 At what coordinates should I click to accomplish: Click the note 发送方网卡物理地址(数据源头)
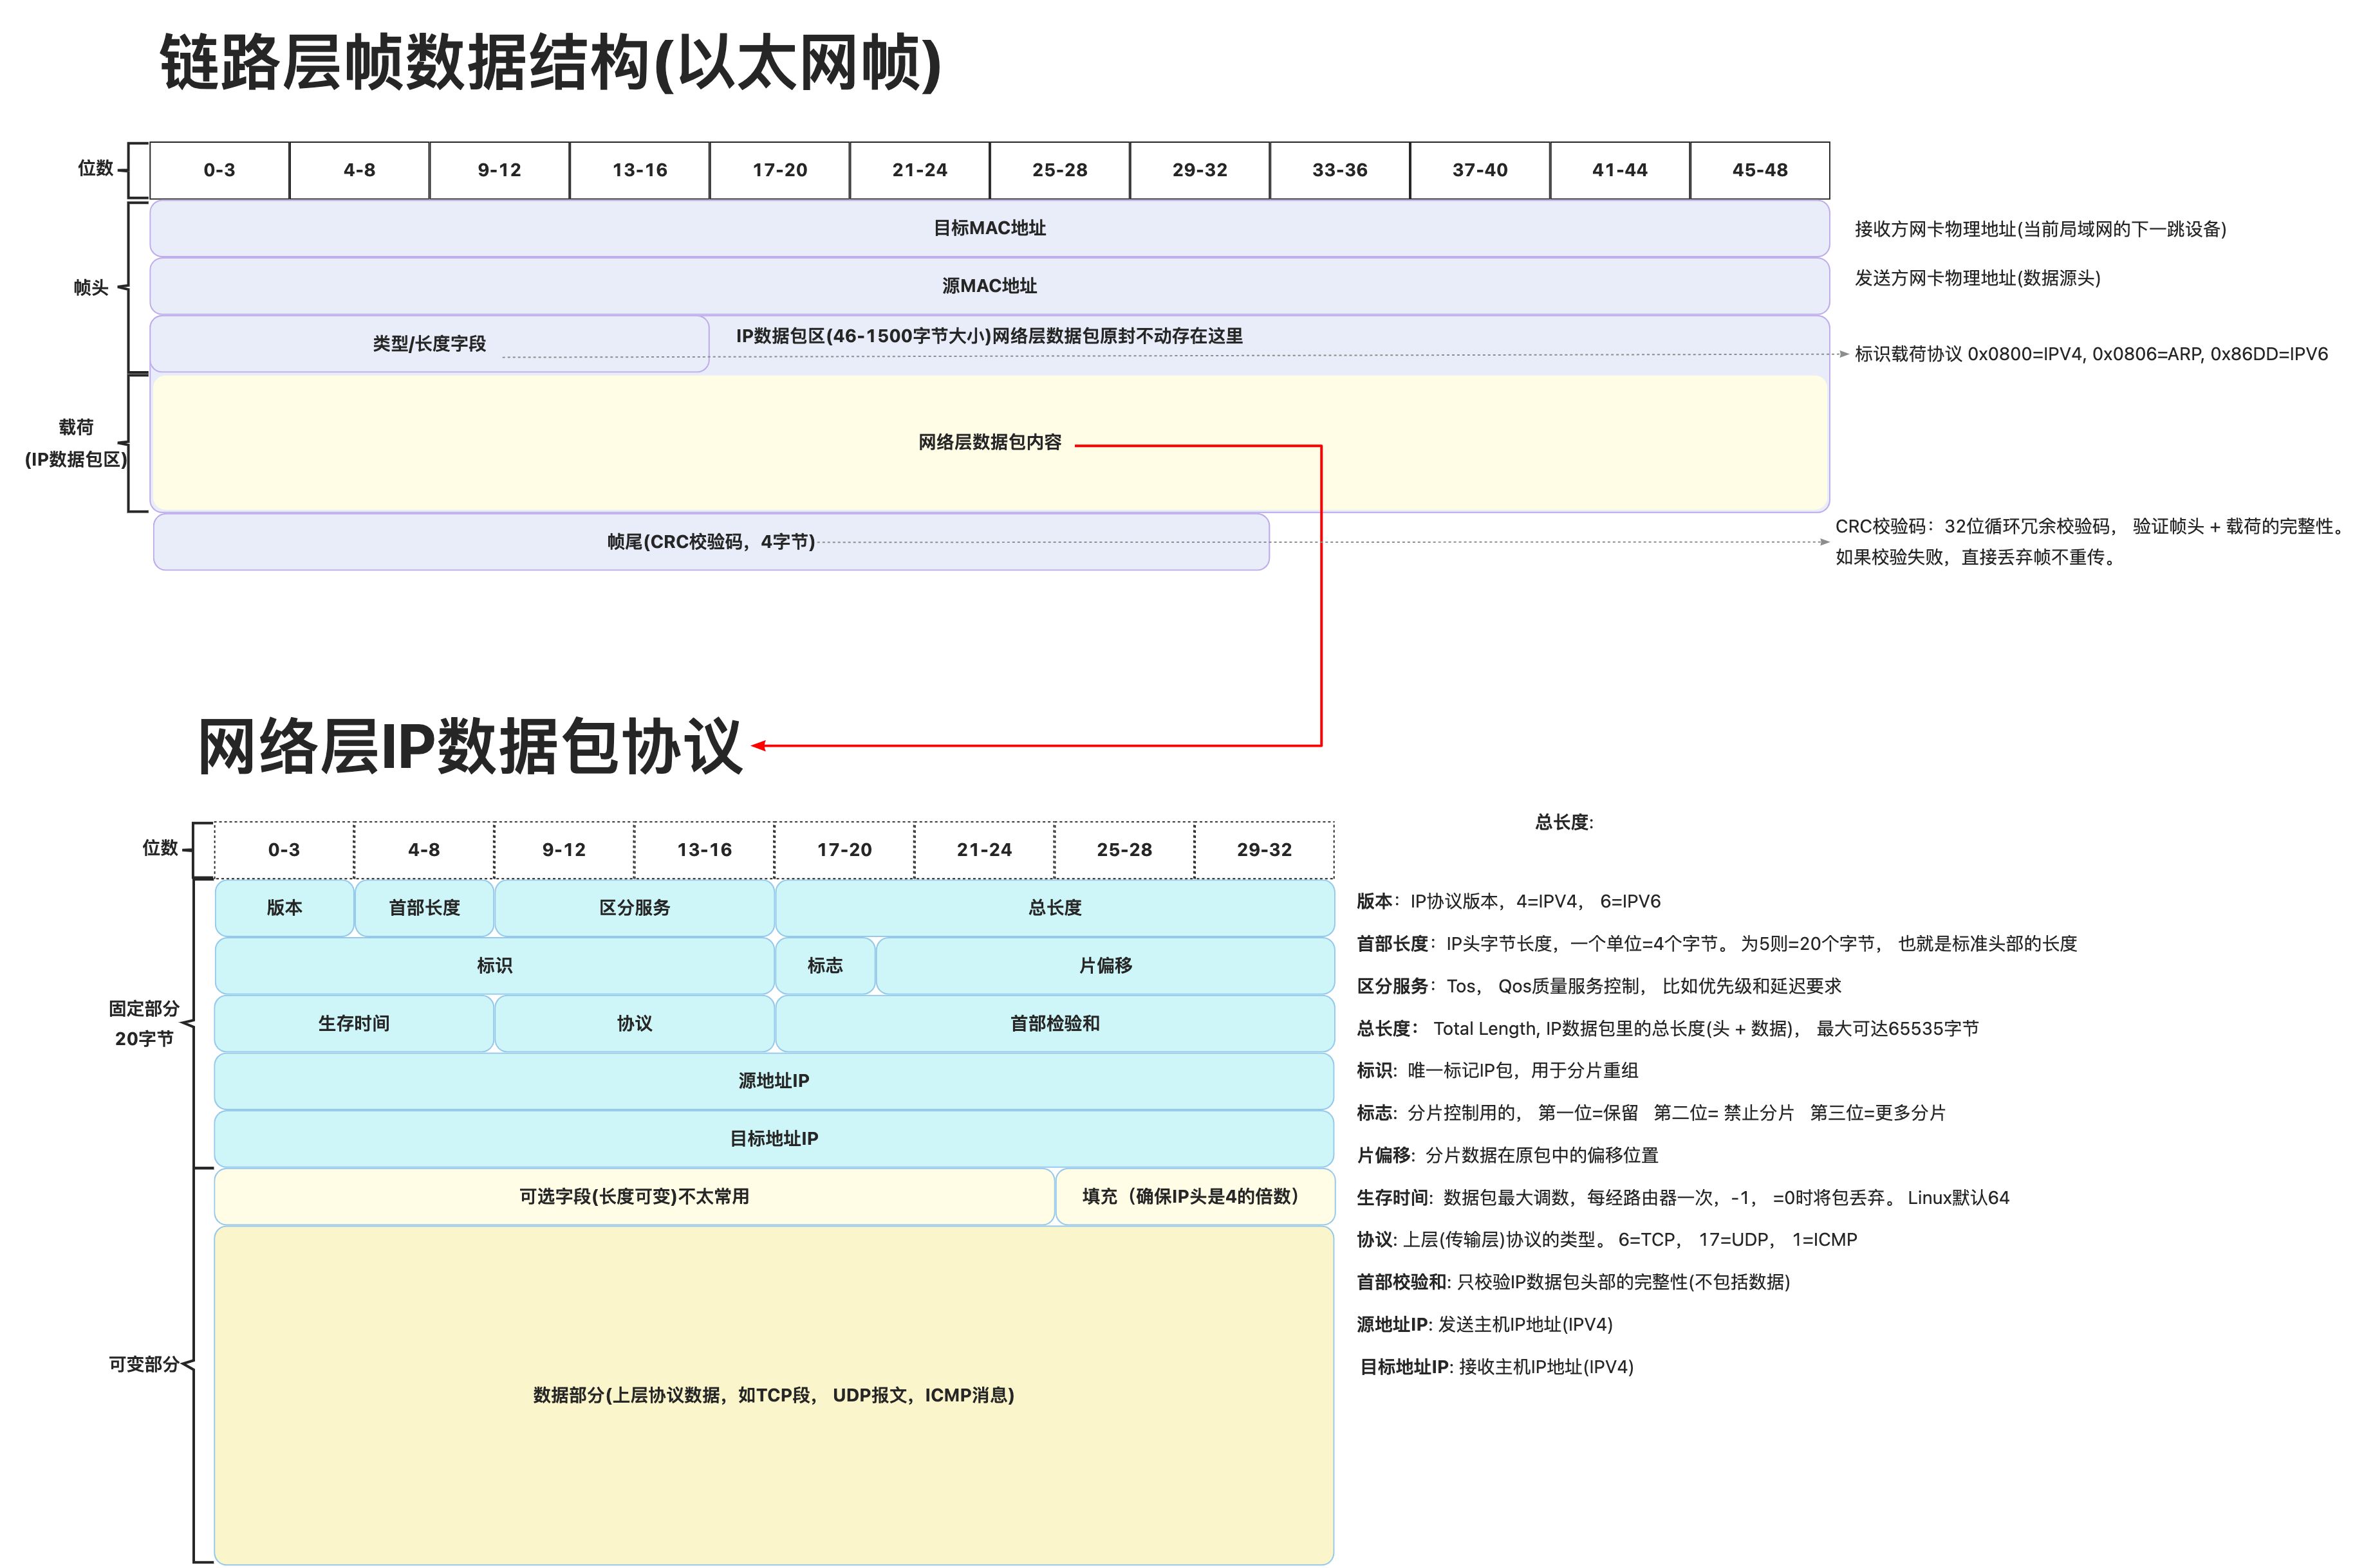1977,278
